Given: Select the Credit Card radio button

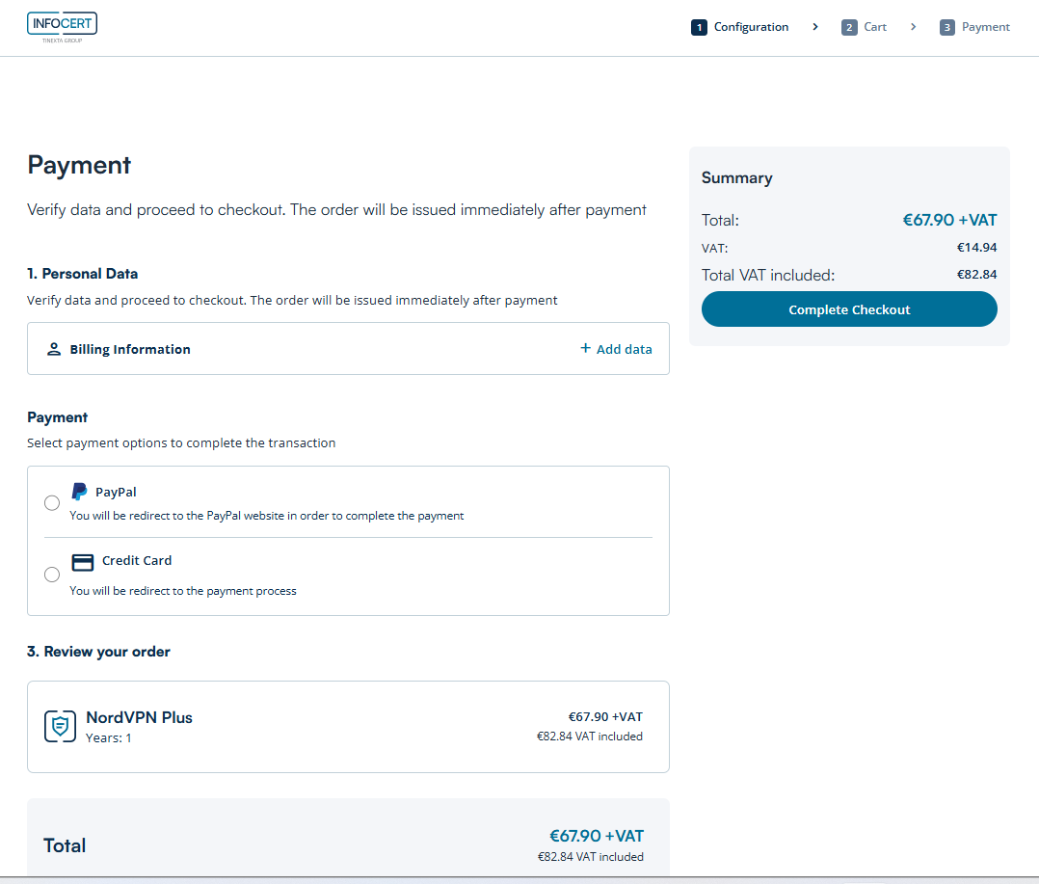Looking at the screenshot, I should pyautogui.click(x=52, y=575).
